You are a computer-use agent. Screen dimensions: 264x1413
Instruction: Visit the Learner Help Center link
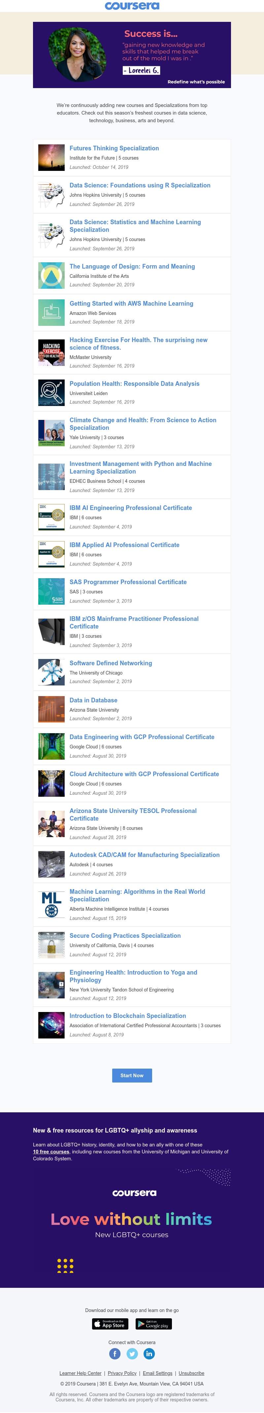(80, 1373)
